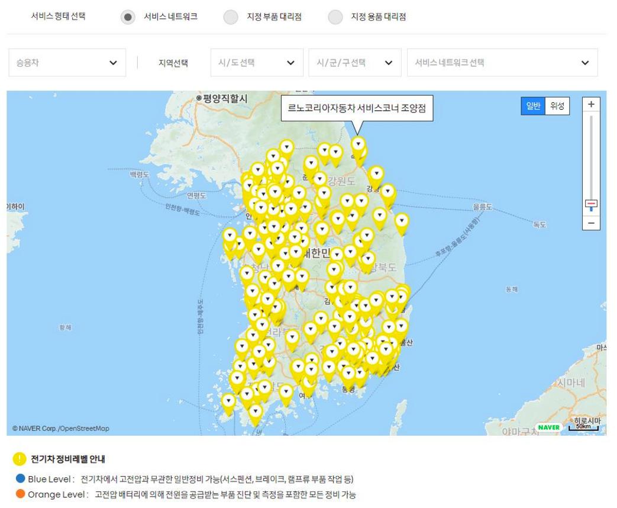Click the Orange Level color dot
The width and height of the screenshot is (617, 508).
pos(21,493)
